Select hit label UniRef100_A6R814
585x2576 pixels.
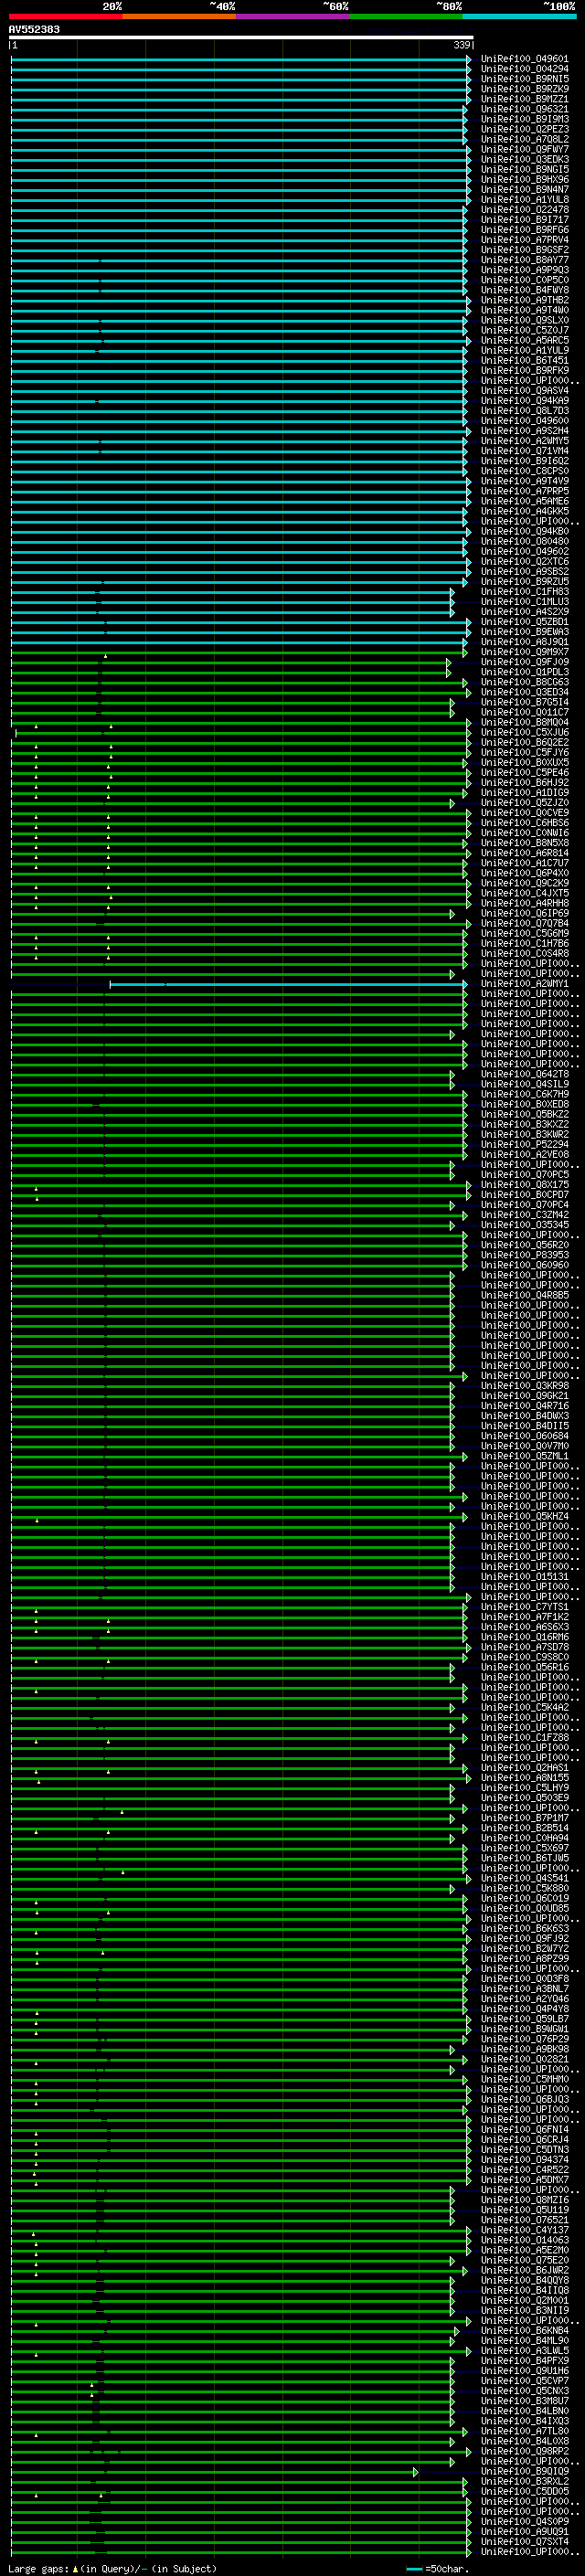pyautogui.click(x=524, y=853)
